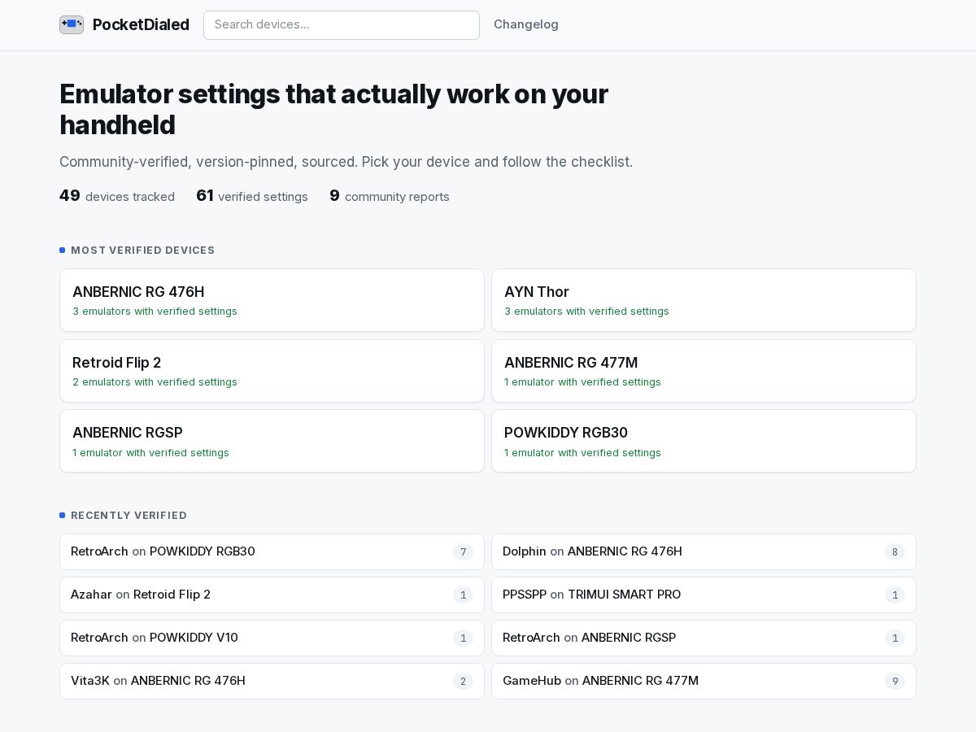
Task: Click '2 emulators with verified settings' under Retroid Flip 2
Action: tap(155, 382)
